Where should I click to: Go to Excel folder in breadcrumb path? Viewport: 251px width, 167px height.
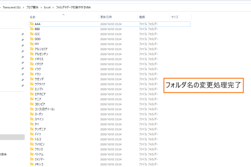click(47, 7)
